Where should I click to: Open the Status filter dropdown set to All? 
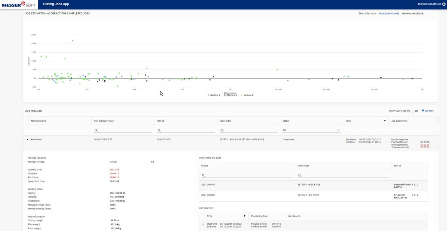(x=311, y=130)
